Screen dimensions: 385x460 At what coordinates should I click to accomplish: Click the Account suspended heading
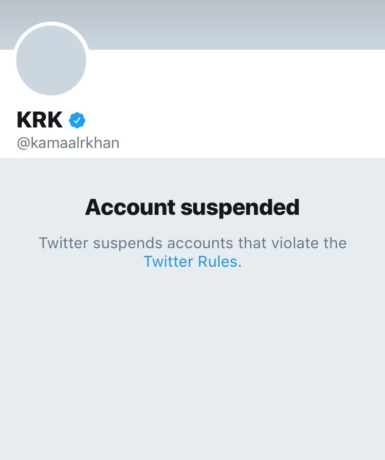point(192,208)
